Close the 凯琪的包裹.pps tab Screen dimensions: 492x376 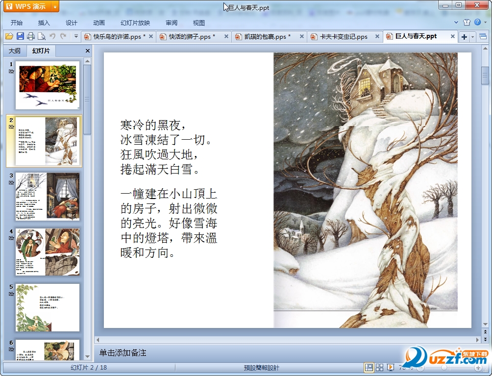301,36
